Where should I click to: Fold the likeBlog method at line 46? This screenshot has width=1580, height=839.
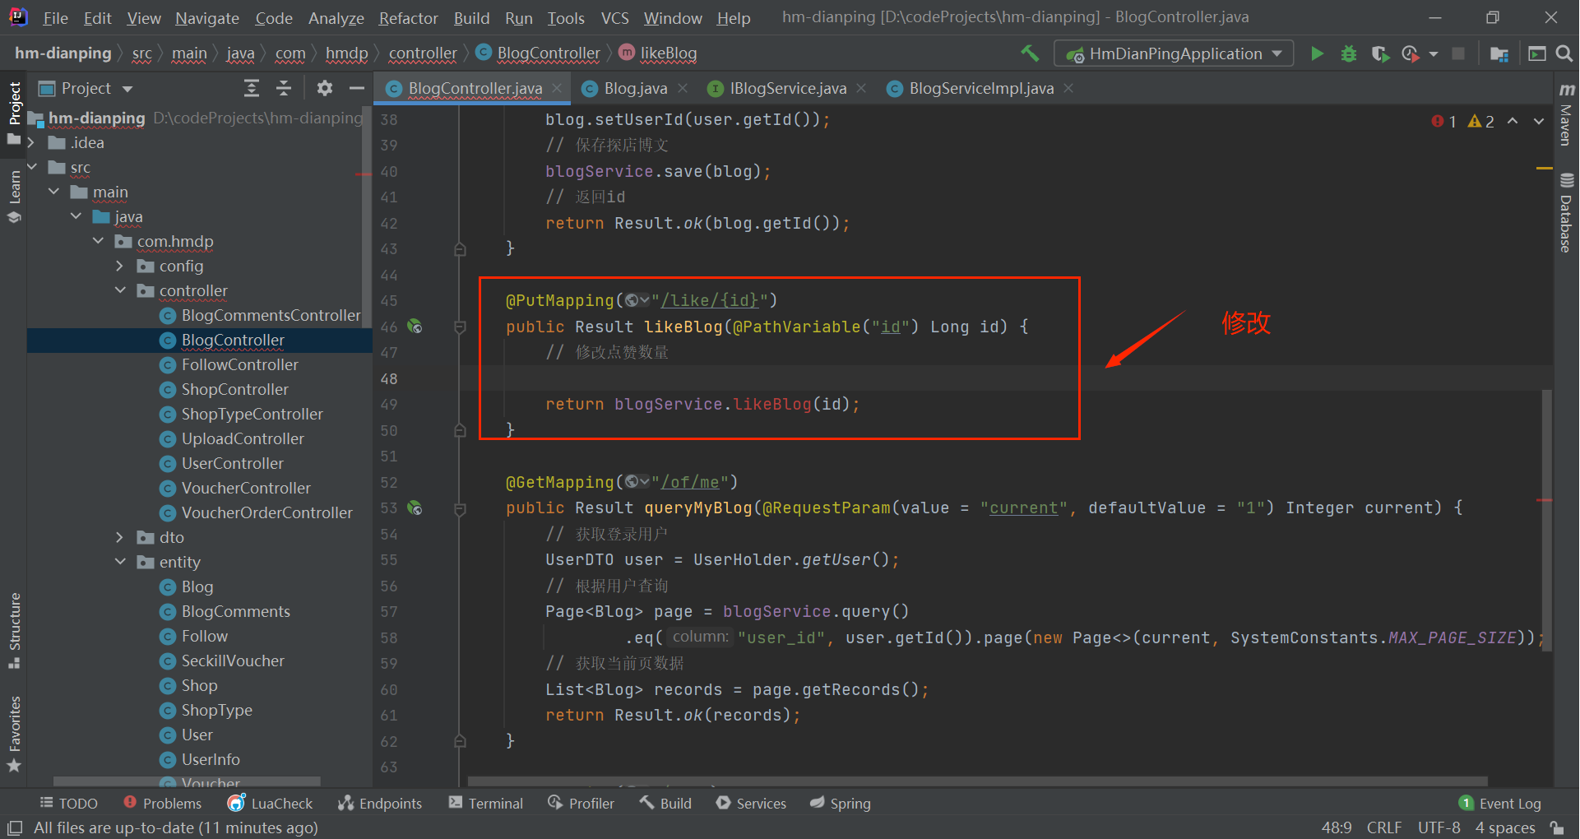pos(461,327)
